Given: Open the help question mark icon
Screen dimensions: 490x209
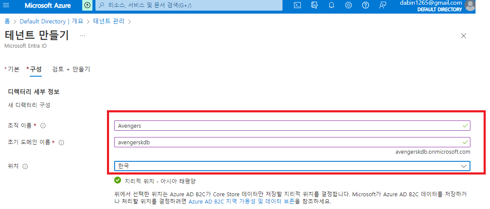Looking at the screenshot, I should click(365, 5).
